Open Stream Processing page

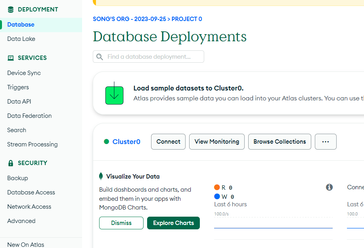coord(33,144)
